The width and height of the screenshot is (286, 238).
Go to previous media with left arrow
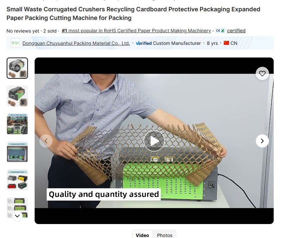pos(46,141)
